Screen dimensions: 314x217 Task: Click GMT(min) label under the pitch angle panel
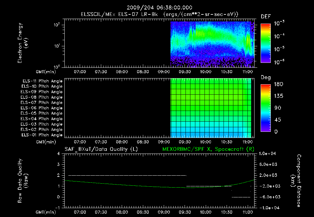point(46,142)
